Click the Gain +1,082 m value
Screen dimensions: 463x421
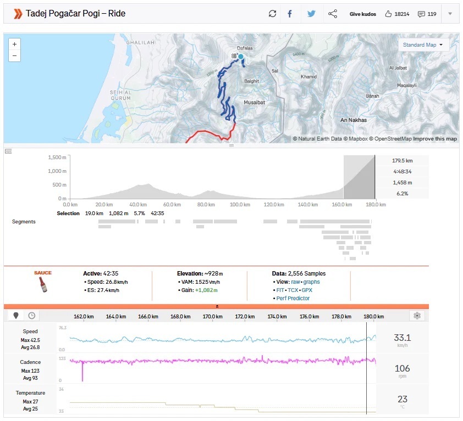point(199,290)
